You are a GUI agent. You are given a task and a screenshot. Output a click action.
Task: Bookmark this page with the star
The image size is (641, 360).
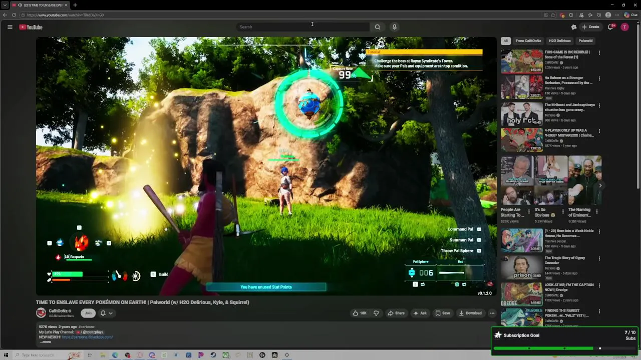(x=553, y=15)
